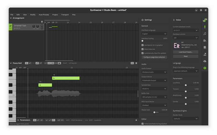Open the Transport menu

pyautogui.click(x=65, y=15)
